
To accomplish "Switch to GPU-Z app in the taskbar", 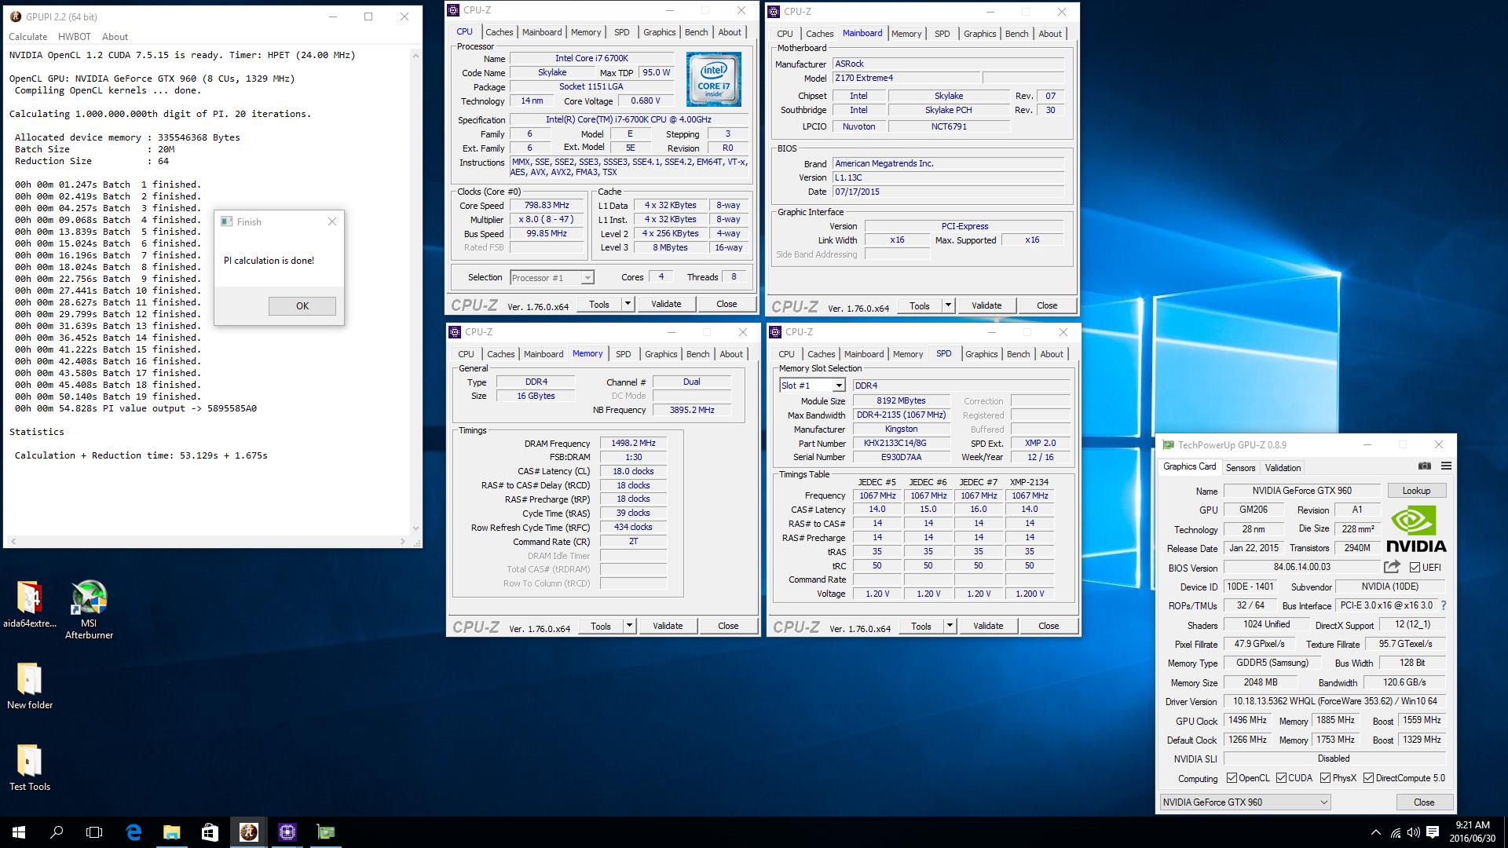I will point(325,832).
